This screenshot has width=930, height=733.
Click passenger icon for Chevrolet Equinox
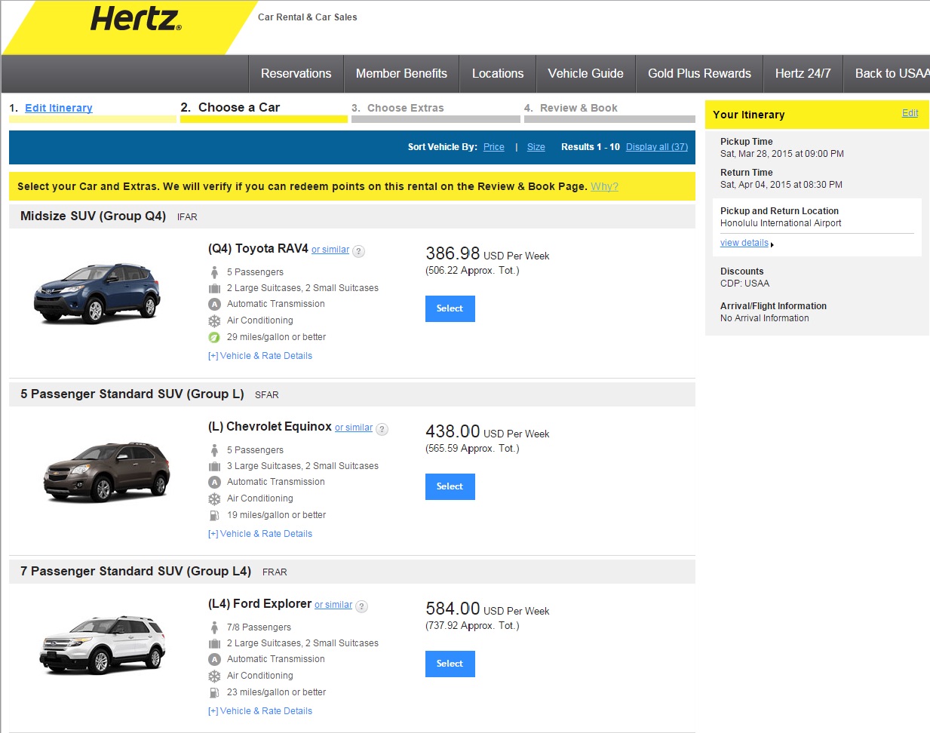click(x=214, y=450)
